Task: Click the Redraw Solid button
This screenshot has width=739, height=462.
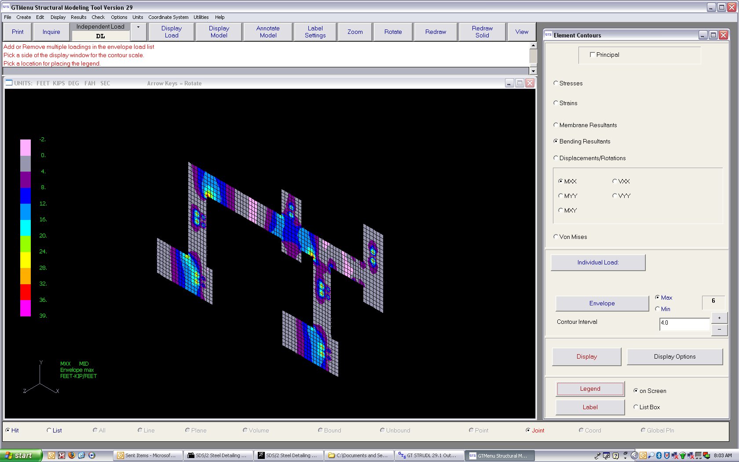Action: coord(482,32)
